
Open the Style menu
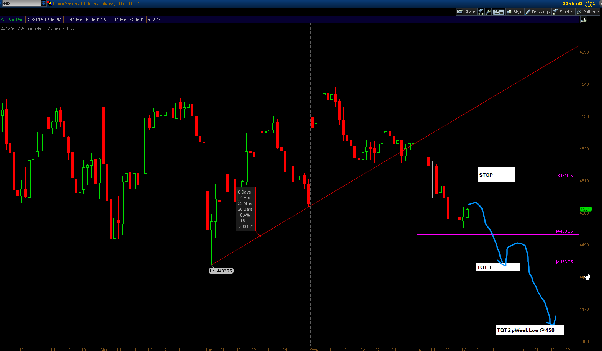[515, 12]
